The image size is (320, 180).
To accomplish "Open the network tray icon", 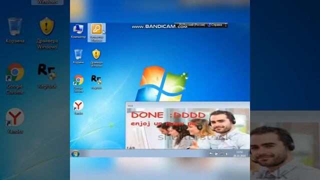I will pos(222,153).
